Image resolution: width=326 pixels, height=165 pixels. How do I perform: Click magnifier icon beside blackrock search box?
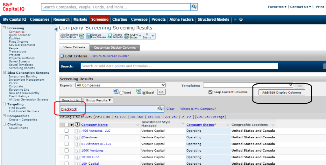[160, 109]
